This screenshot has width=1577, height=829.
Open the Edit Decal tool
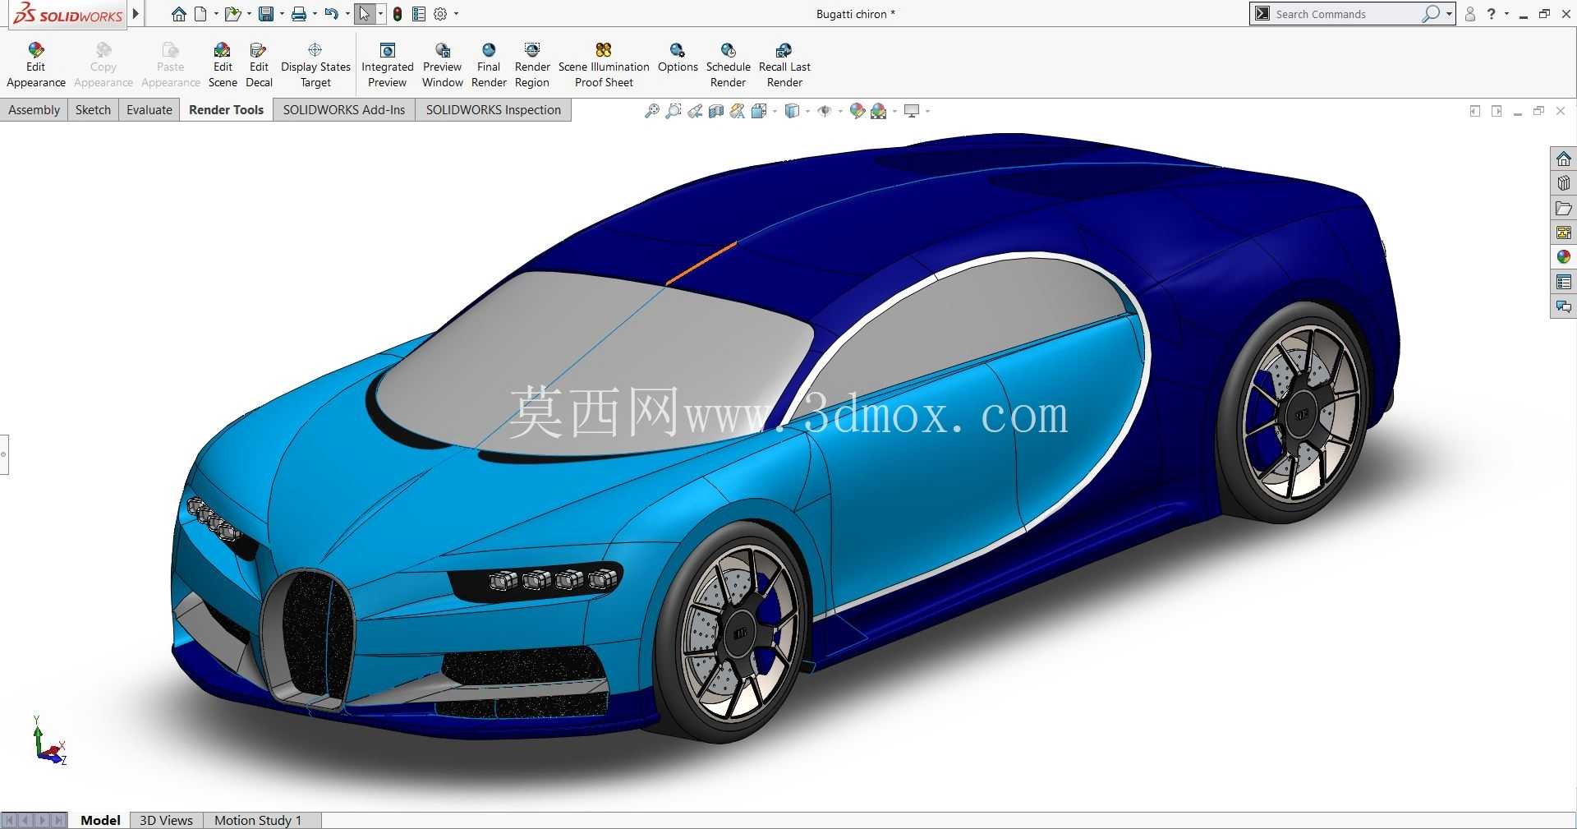pos(259,65)
